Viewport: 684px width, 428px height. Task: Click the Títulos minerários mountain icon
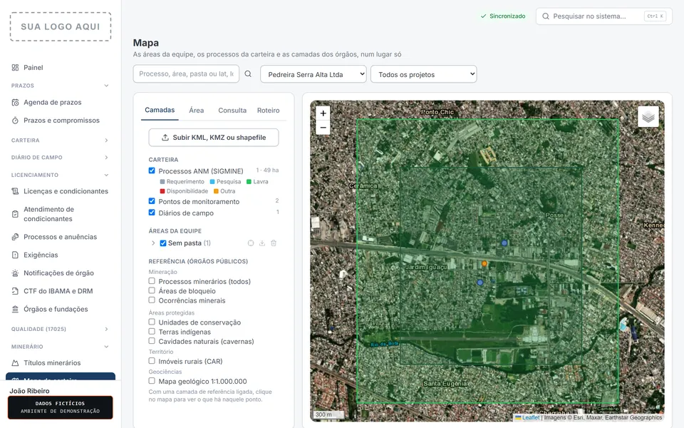tap(15, 362)
